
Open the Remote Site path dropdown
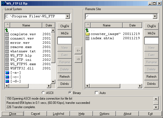tap(155, 16)
